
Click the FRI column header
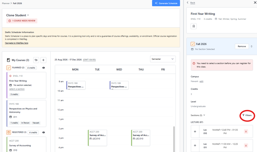(x=163, y=69)
